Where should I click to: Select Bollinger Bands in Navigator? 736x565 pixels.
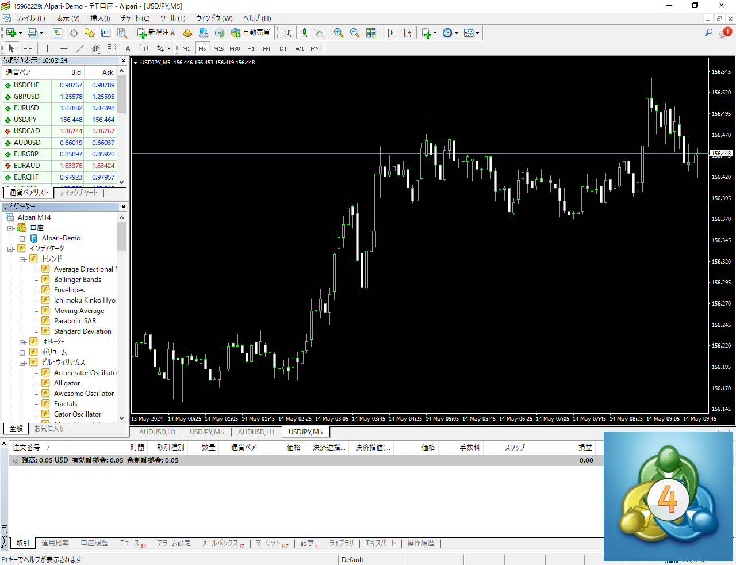pos(78,280)
